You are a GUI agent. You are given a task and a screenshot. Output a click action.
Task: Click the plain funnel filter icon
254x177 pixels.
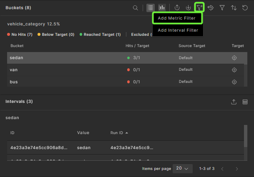(x=222, y=7)
